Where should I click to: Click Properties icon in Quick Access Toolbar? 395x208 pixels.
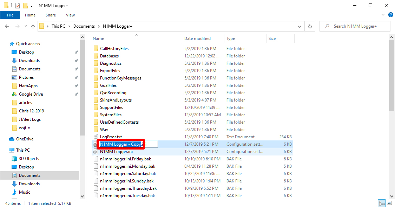click(x=18, y=6)
